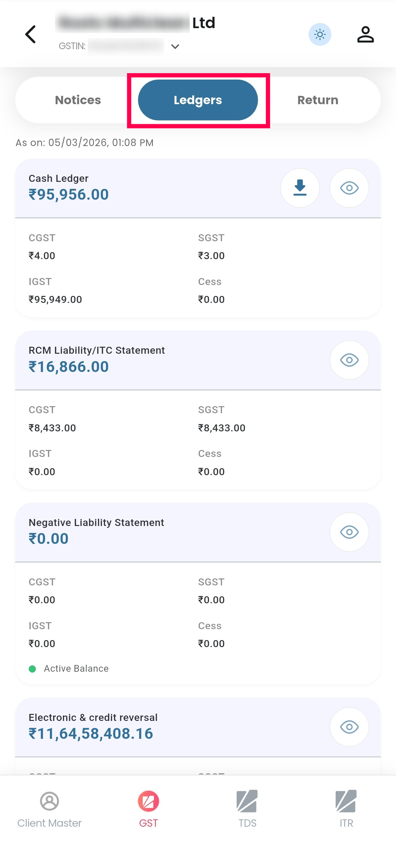
Task: Tap the back arrow icon
Action: (x=31, y=35)
